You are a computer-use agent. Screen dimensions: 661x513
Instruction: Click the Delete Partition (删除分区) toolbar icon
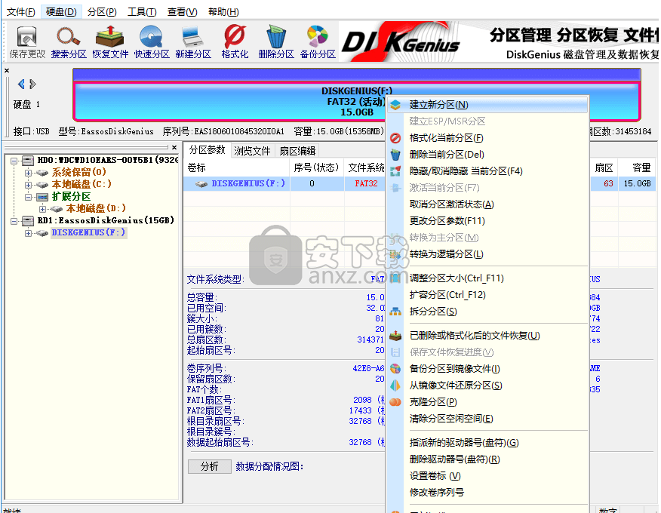coord(276,42)
